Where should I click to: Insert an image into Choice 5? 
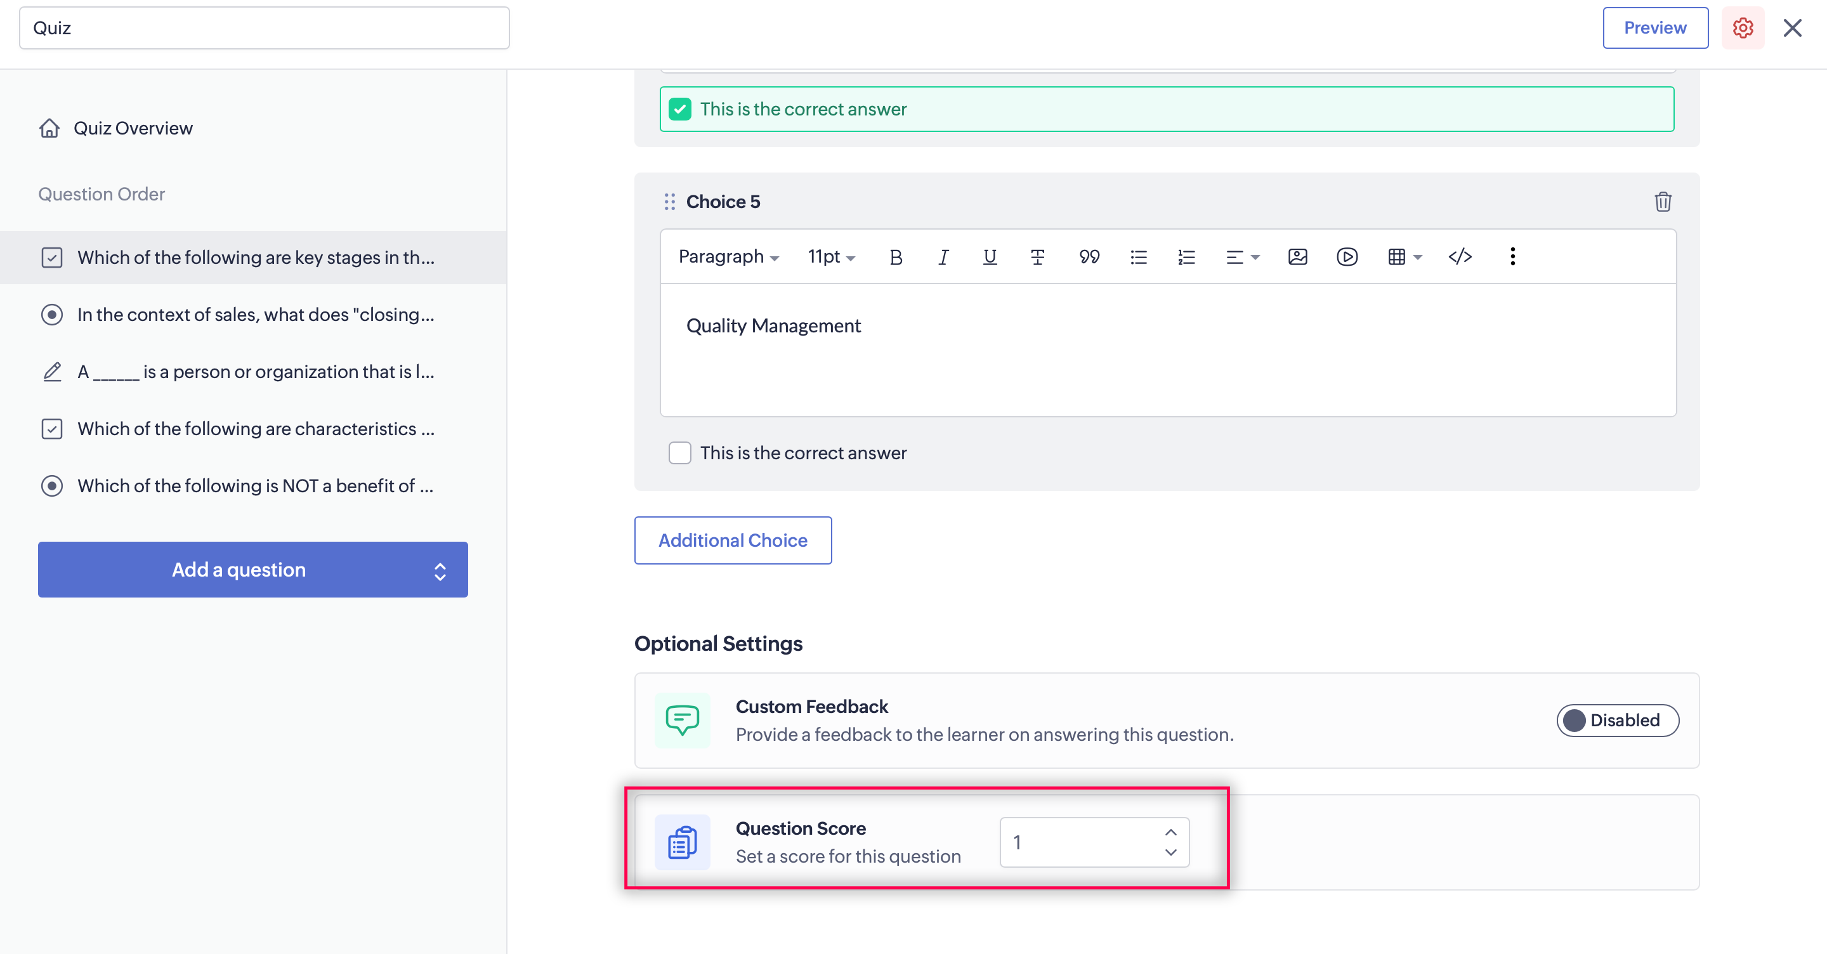click(1297, 257)
